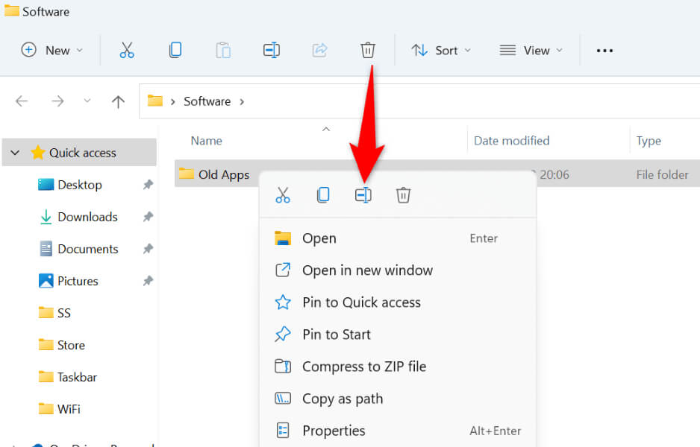Viewport: 700px width, 447px height.
Task: Select Software in the address bar
Action: (207, 101)
